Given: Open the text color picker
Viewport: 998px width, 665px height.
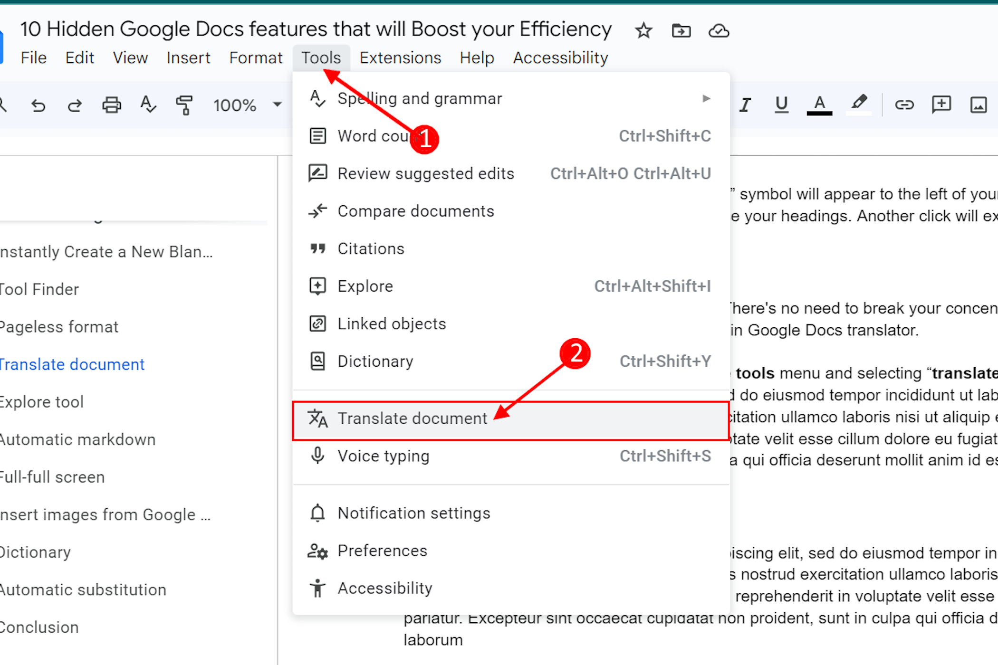Looking at the screenshot, I should pos(819,104).
